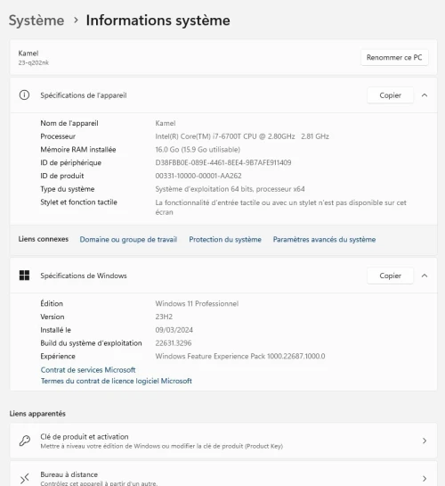Click the Windows logo icon beside Spécifications de Windows
The width and height of the screenshot is (445, 486).
(x=24, y=276)
